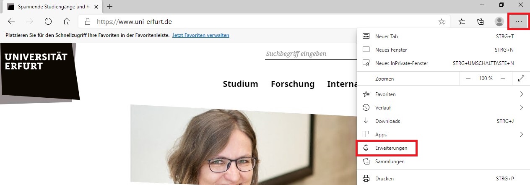The height and width of the screenshot is (185, 530).
Task: Go to the browser home page icon
Action: tap(66, 21)
